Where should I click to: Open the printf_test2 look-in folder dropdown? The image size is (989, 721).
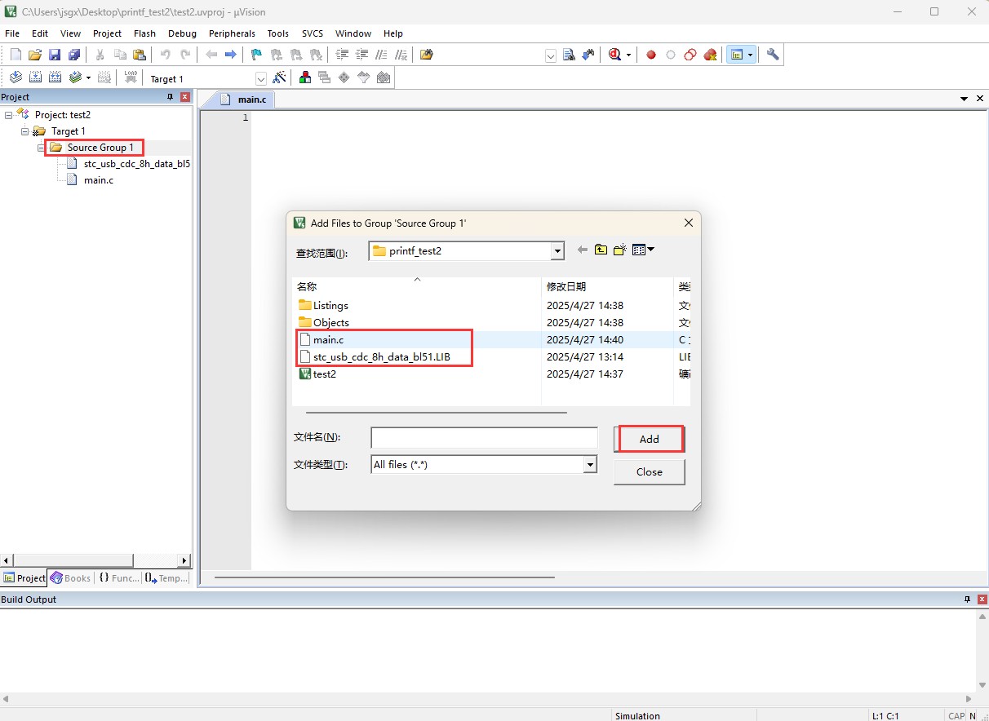557,251
